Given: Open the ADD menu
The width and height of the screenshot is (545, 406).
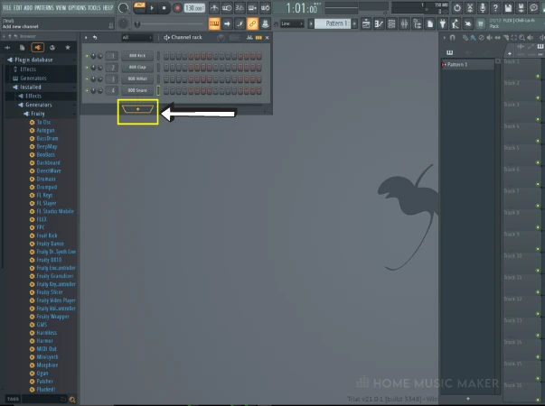Looking at the screenshot, I should tap(28, 7).
